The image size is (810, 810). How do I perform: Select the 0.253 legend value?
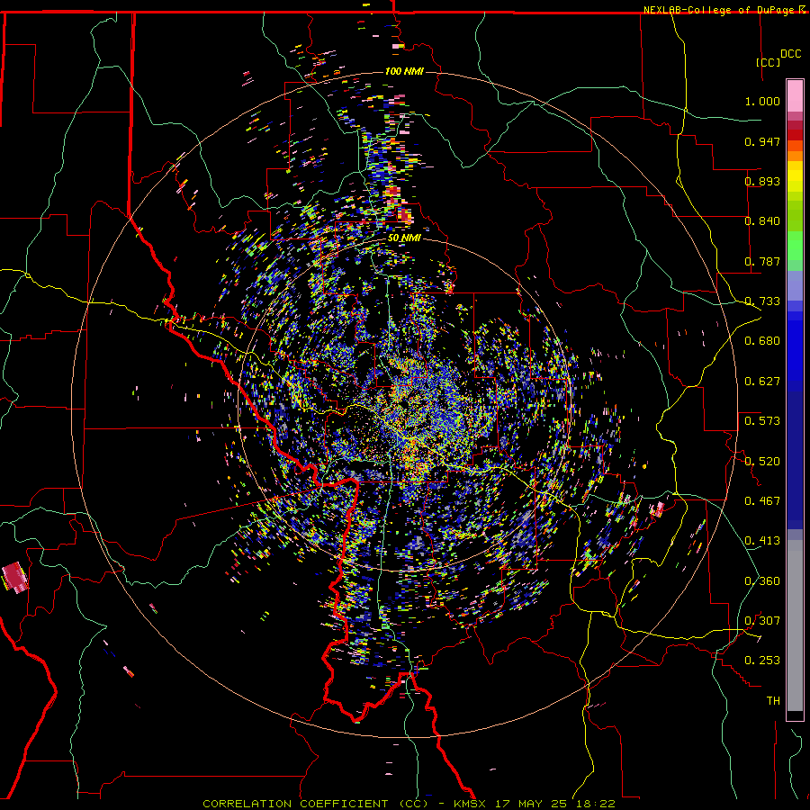762,661
